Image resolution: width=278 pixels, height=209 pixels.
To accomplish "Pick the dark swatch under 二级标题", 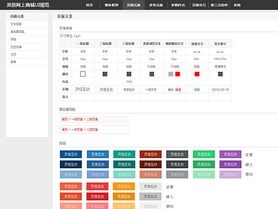I will (x=105, y=74).
